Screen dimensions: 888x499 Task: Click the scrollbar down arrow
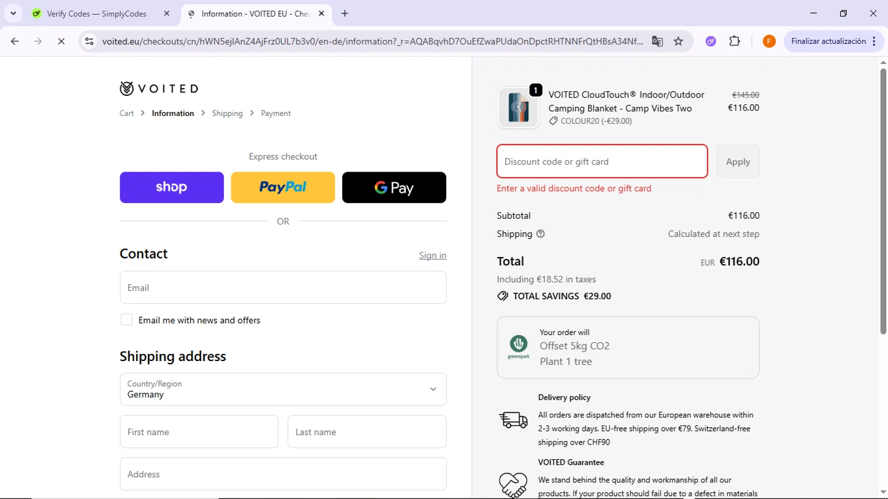[883, 492]
